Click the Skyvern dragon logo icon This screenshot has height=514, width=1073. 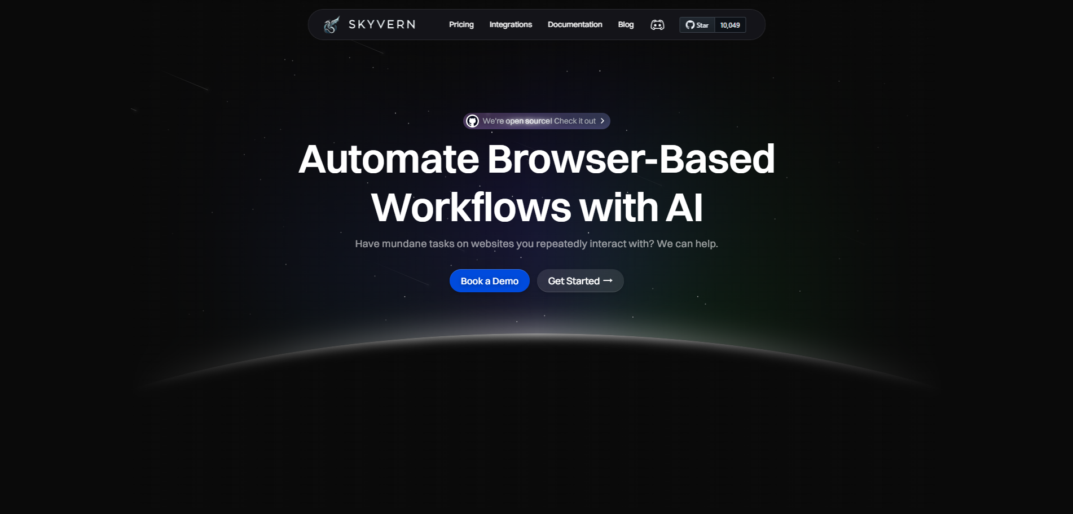tap(332, 25)
